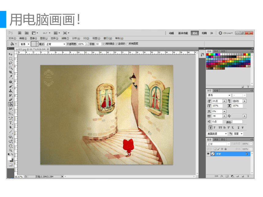263x197 pixels.
Task: Open the 美国英语 language dropdown
Action: point(217,134)
